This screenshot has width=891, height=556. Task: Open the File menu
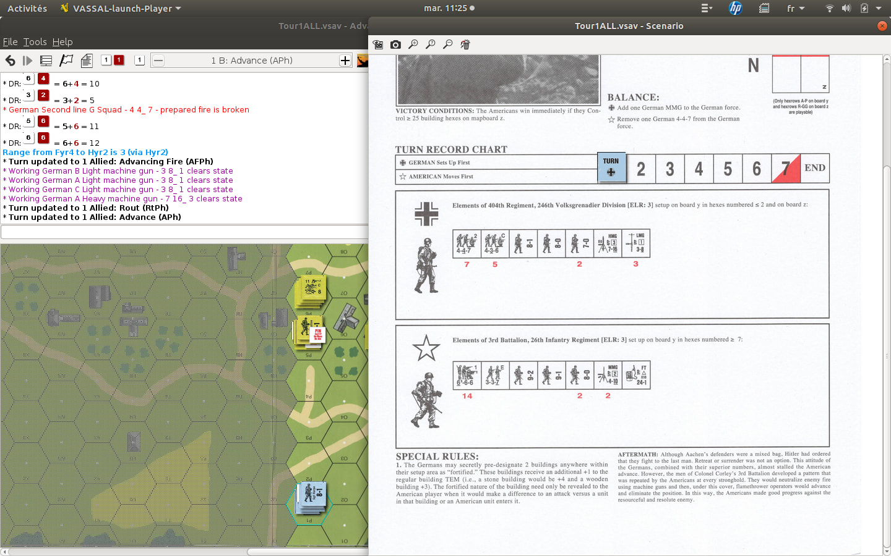tap(10, 42)
